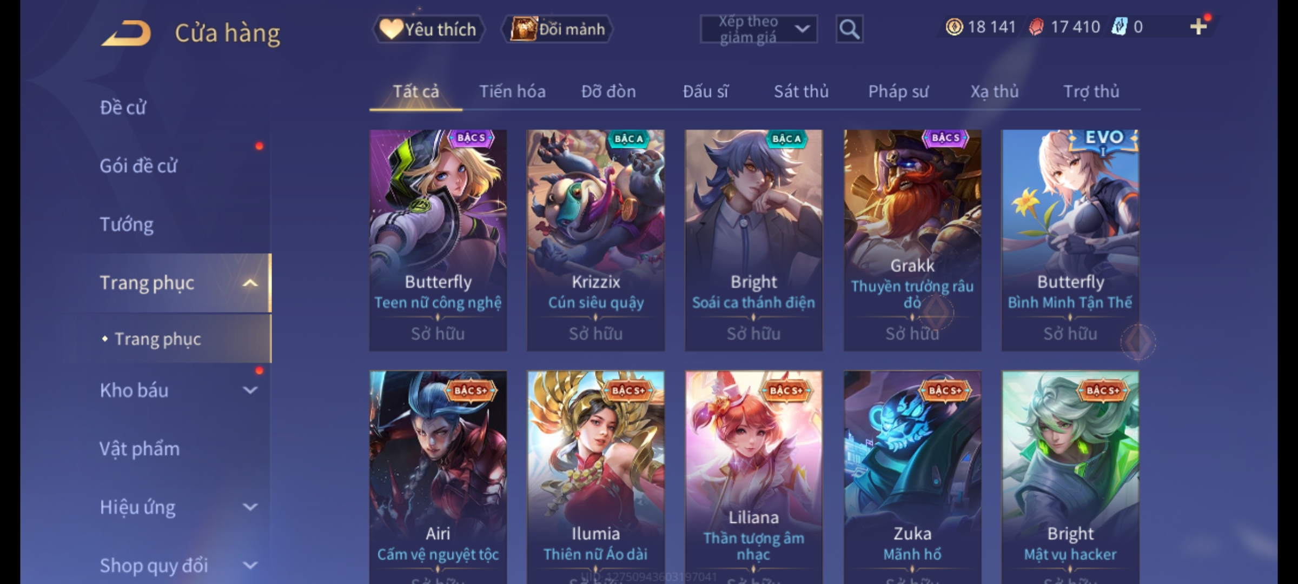Expand the Shop quy đổi section
The width and height of the screenshot is (1298, 584).
click(x=250, y=565)
